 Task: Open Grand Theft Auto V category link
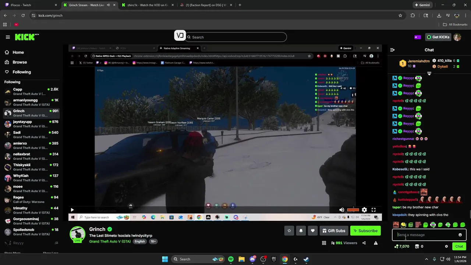point(110,241)
